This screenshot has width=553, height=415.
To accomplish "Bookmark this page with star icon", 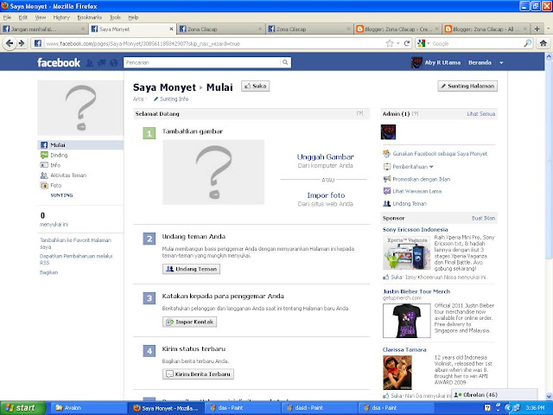I will point(390,43).
